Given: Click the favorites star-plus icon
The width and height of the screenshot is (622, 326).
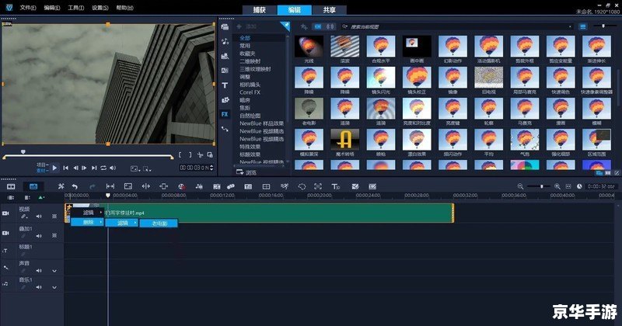Looking at the screenshot, I should pos(304,26).
